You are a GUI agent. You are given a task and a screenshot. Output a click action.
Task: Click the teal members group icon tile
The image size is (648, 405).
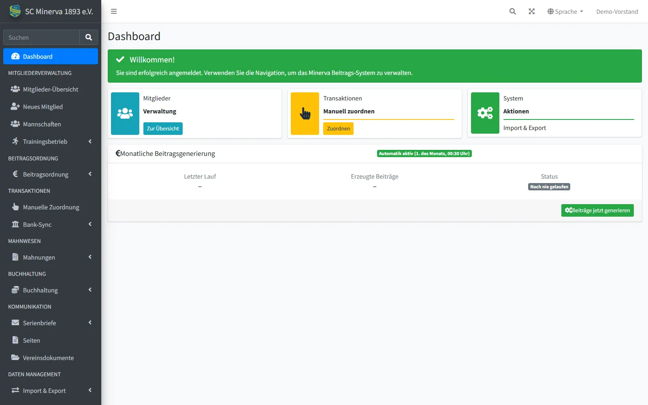click(x=125, y=113)
